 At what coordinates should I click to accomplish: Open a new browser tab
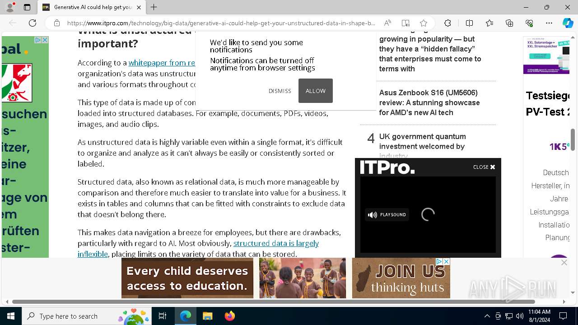coord(154,7)
